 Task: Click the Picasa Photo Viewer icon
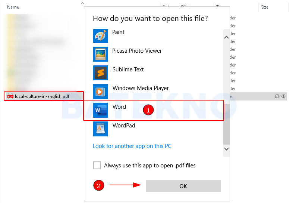(101, 54)
